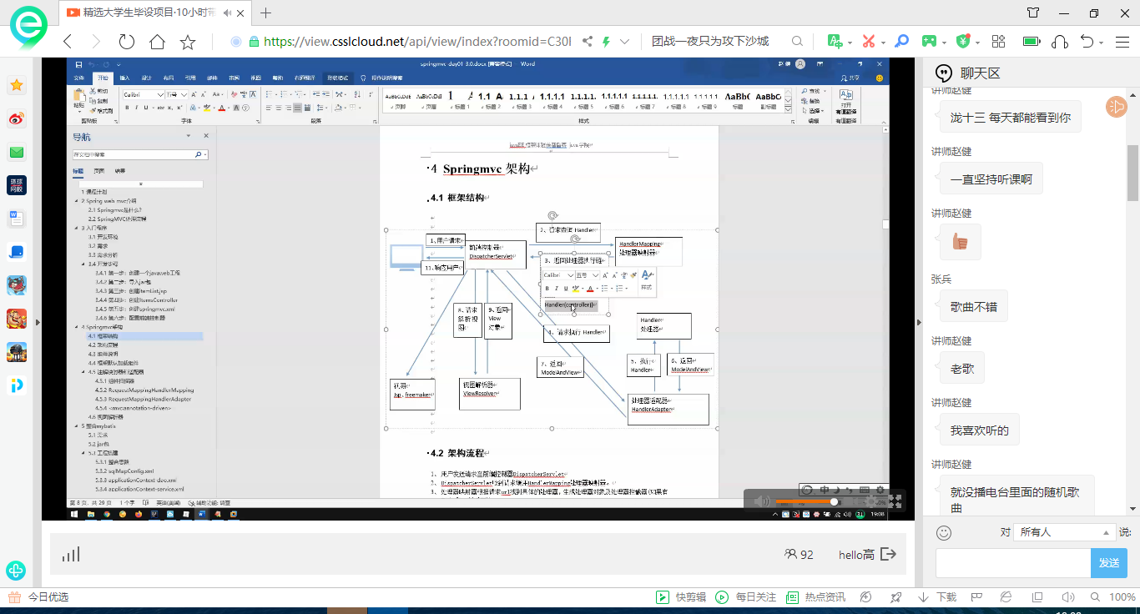Viewport: 1140px width, 614px height.
Task: Open new browser tab with plus
Action: tap(266, 13)
